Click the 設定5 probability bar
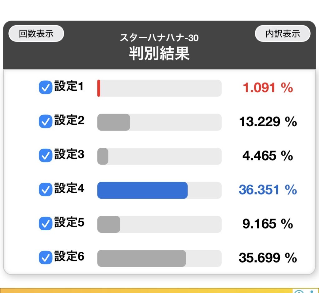Image resolution: width=319 pixels, height=293 pixels. (109, 224)
